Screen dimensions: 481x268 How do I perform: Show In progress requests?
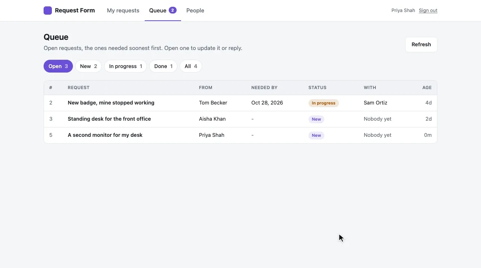tap(126, 66)
